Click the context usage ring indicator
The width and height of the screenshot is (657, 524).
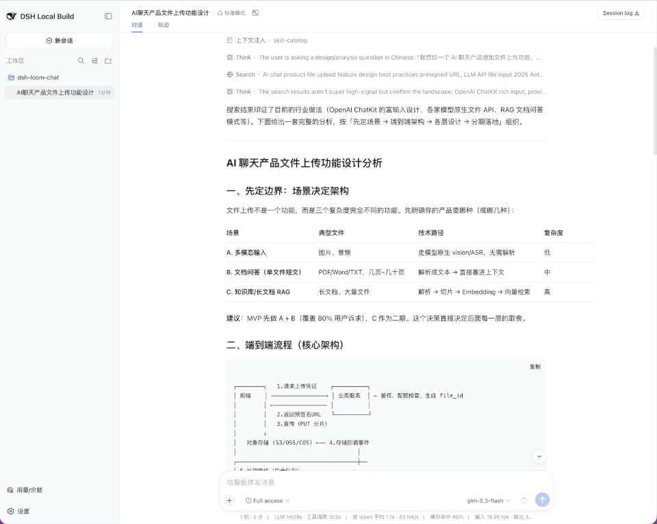[x=524, y=501]
